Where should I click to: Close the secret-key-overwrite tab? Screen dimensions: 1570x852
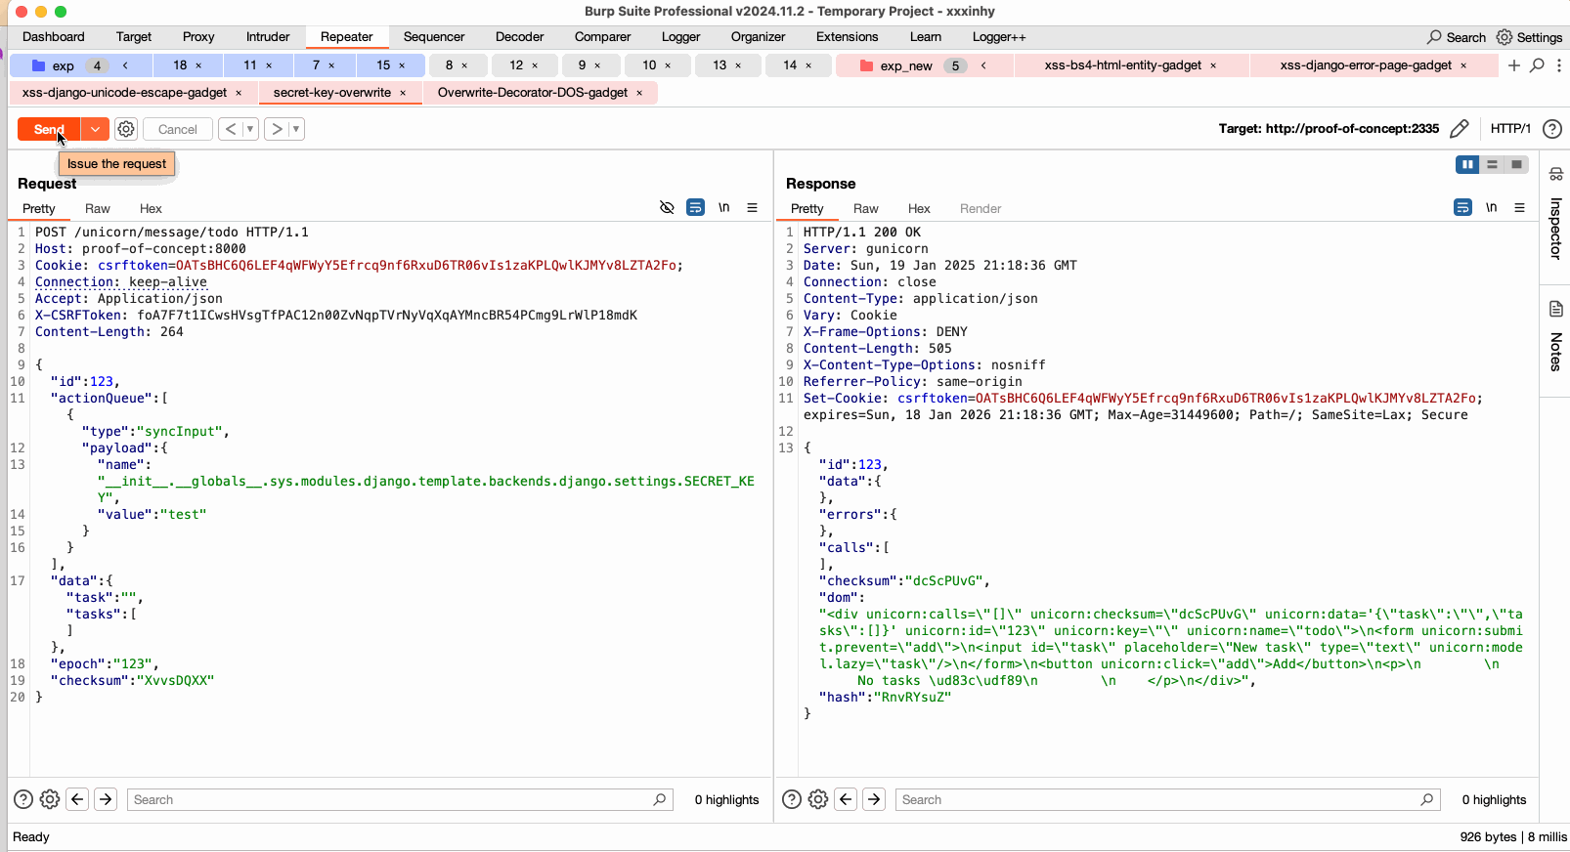[403, 93]
